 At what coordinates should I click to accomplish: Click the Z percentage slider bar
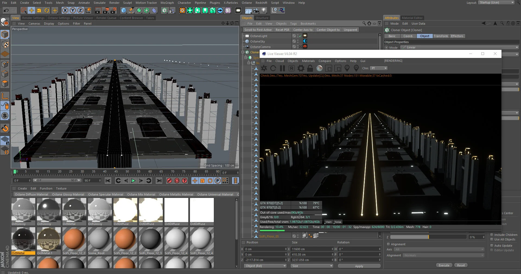coord(428,237)
